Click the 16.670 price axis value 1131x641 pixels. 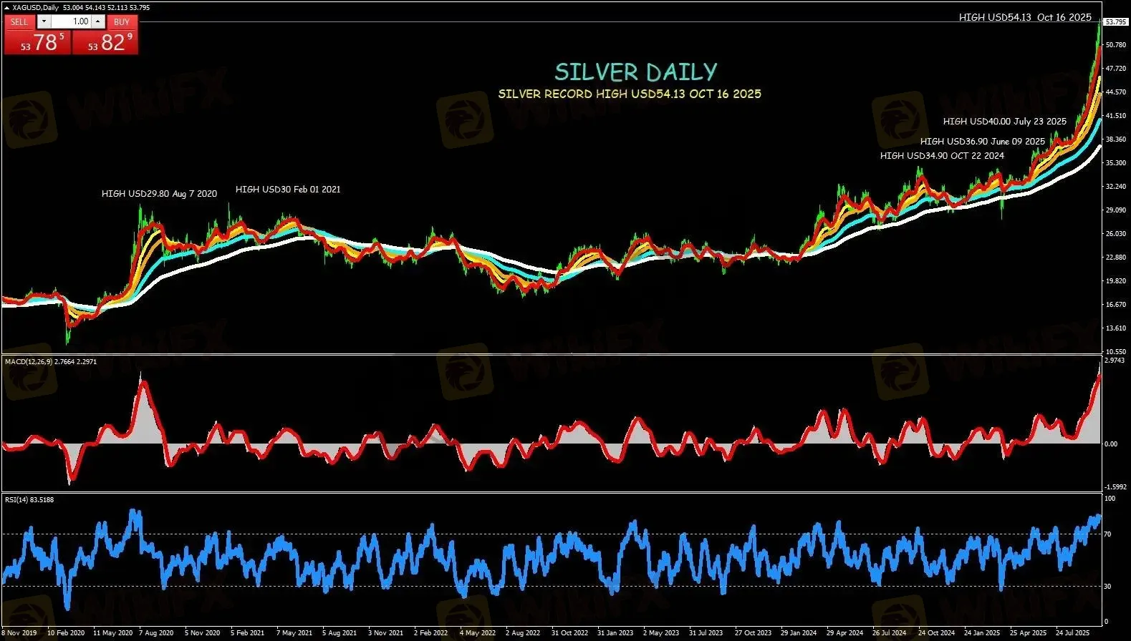click(1115, 305)
